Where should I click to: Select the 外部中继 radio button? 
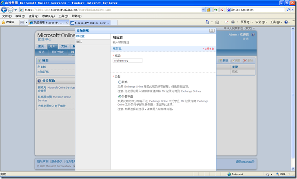(x=120, y=96)
